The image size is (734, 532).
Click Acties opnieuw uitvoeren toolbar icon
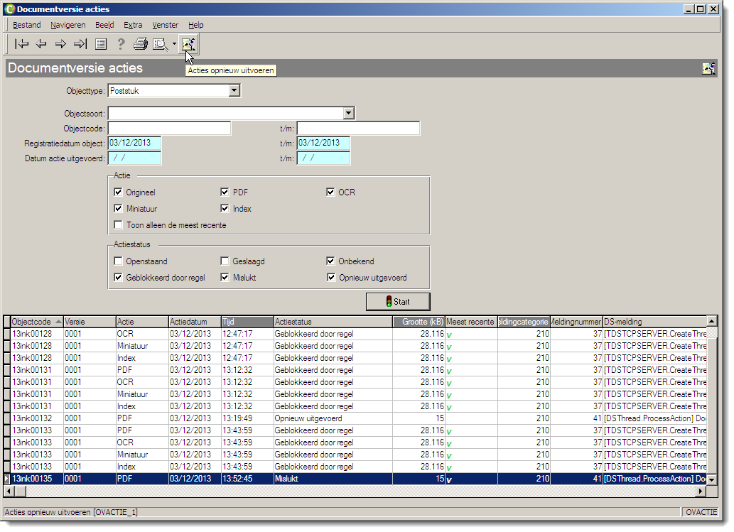tap(188, 44)
